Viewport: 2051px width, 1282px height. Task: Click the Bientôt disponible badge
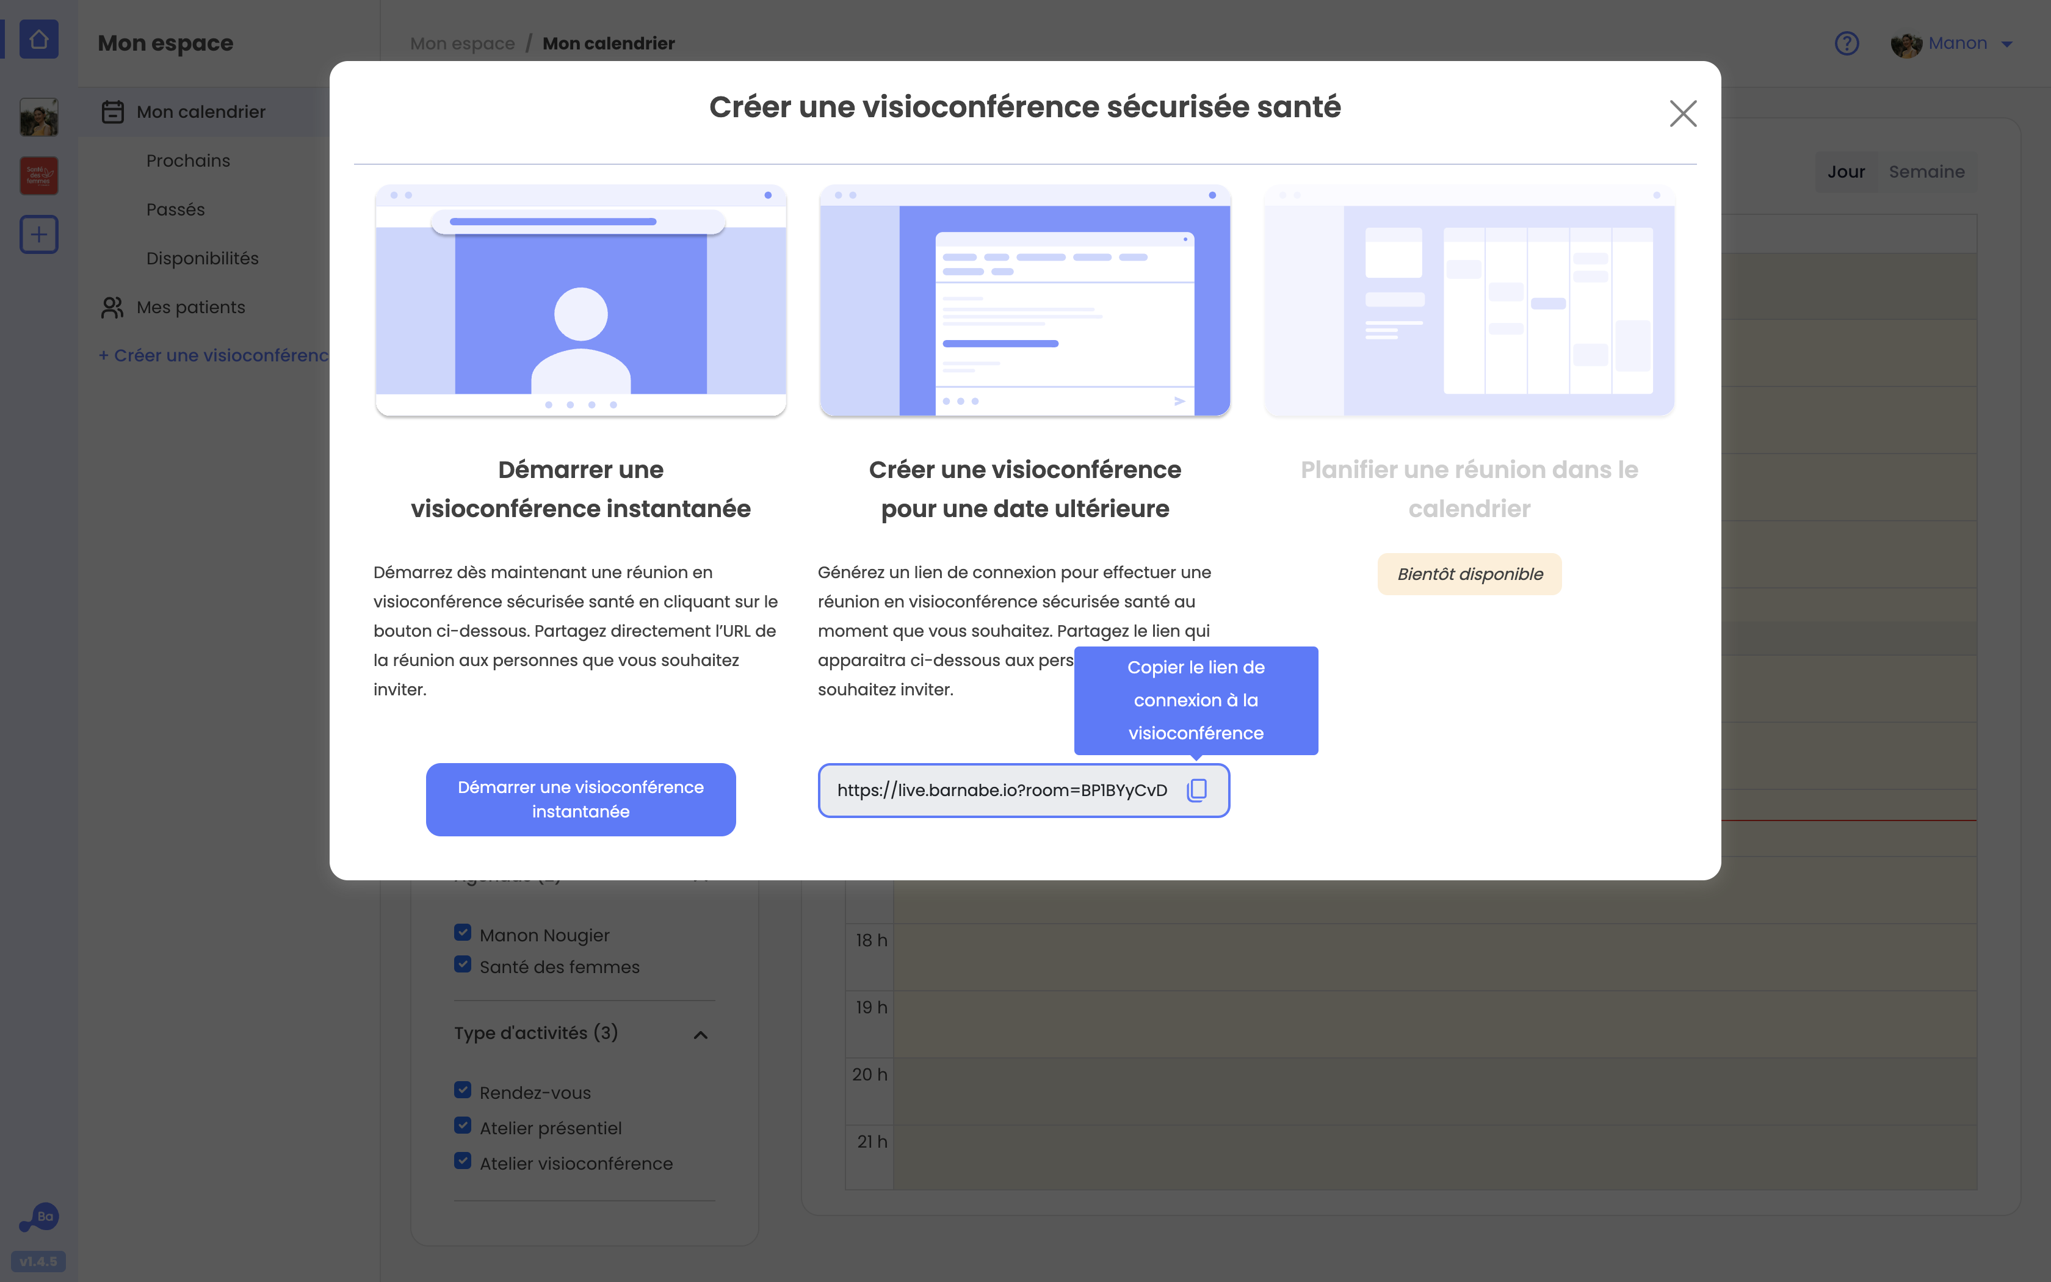pos(1470,574)
